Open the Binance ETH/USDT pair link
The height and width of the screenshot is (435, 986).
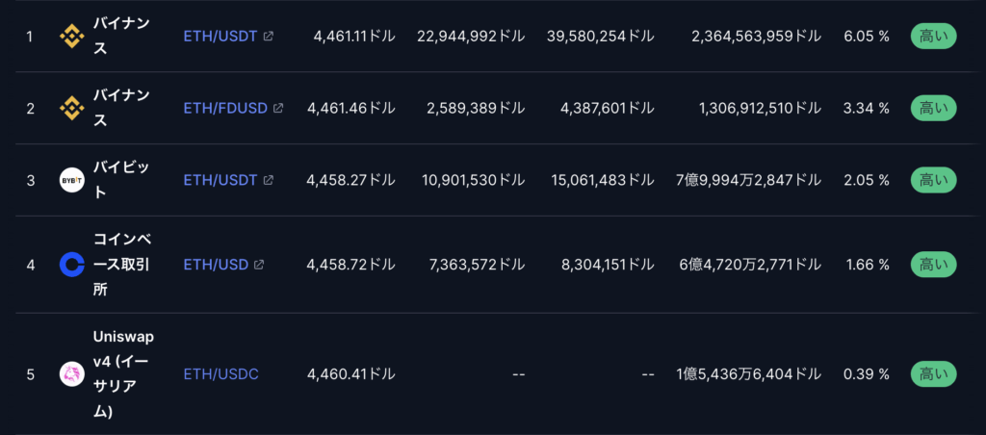[x=221, y=37]
